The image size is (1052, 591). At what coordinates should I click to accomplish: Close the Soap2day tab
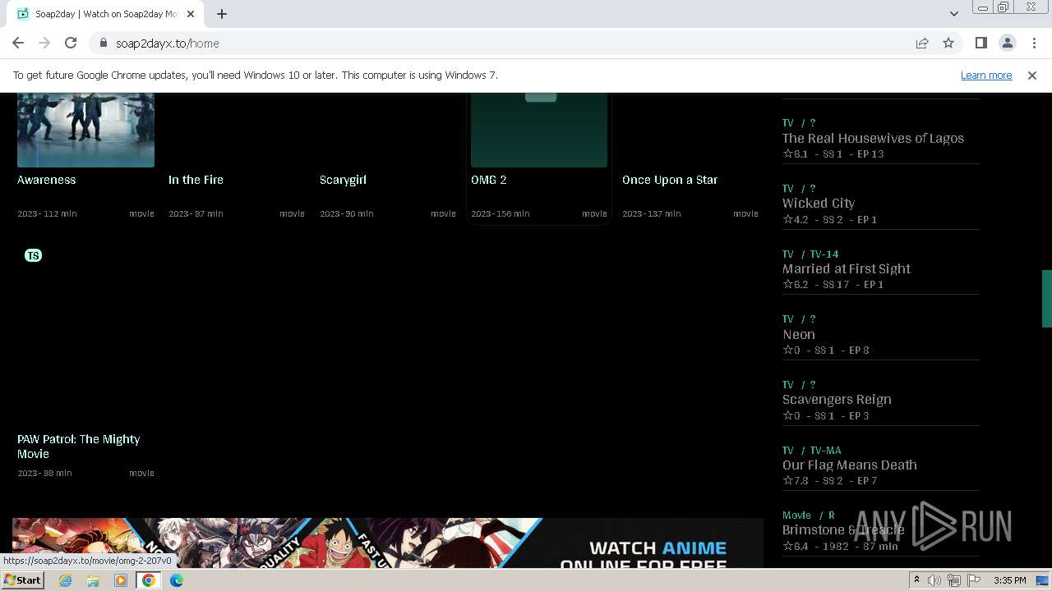point(191,14)
